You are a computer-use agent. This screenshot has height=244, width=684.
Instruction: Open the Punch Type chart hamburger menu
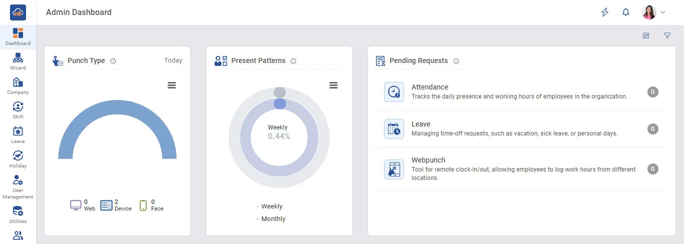[x=172, y=85]
